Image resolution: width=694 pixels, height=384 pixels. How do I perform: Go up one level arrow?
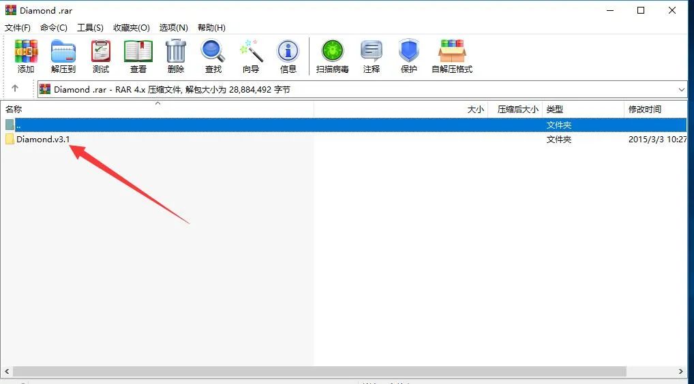click(x=15, y=89)
